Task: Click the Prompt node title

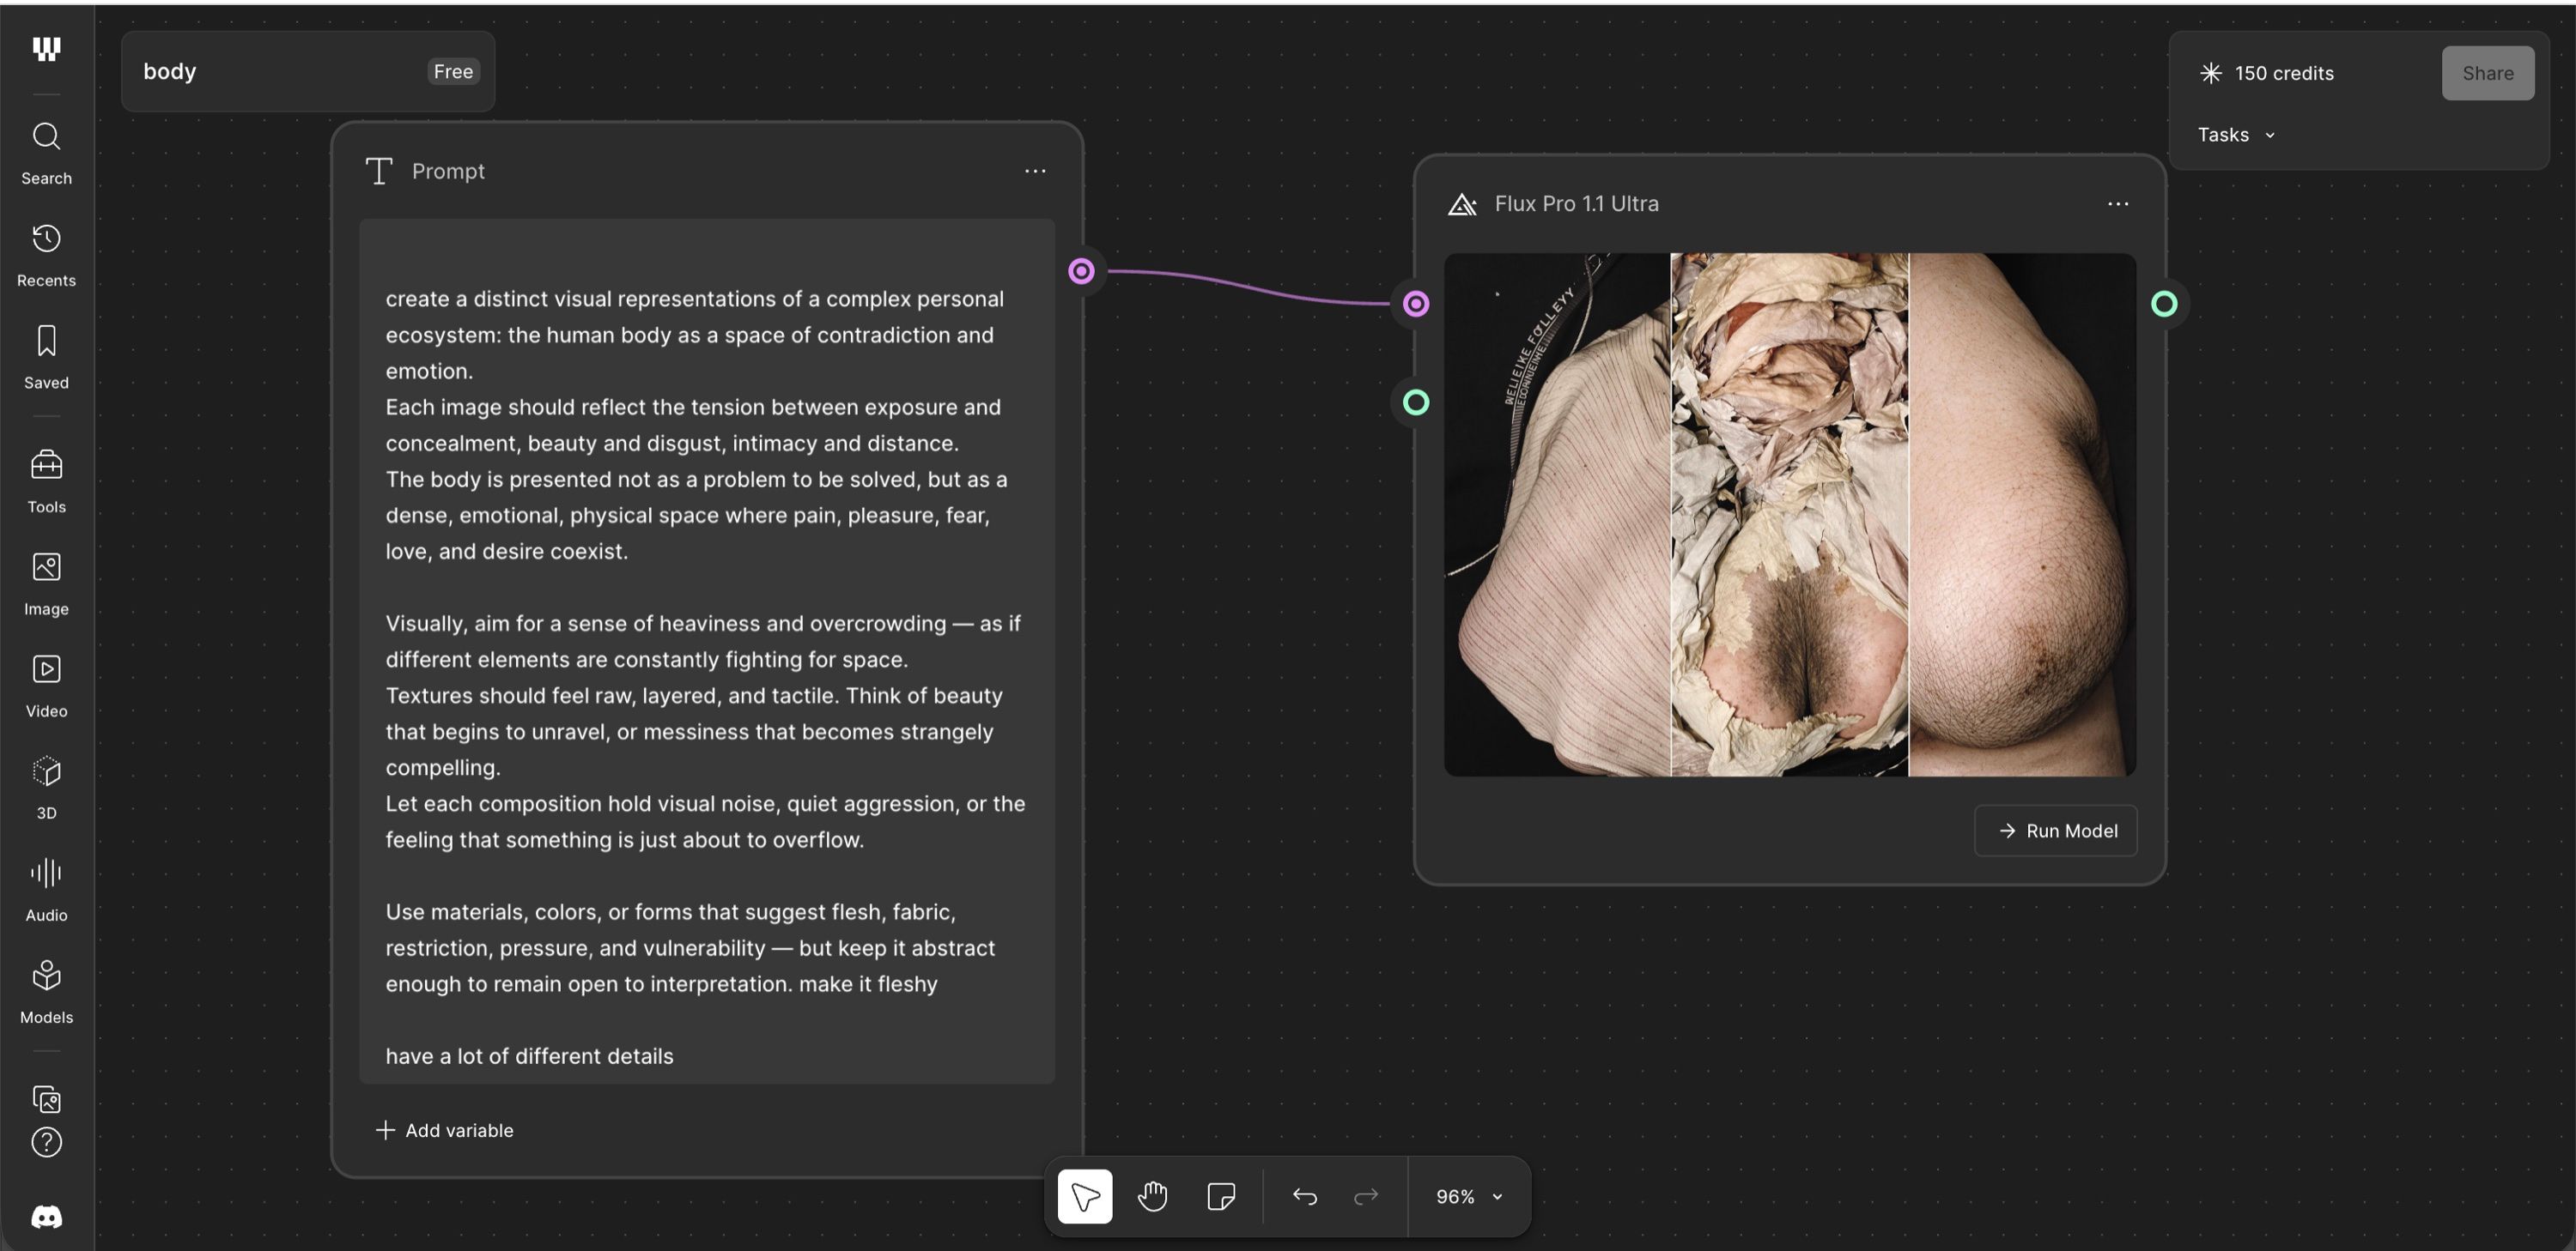Action: tap(448, 171)
